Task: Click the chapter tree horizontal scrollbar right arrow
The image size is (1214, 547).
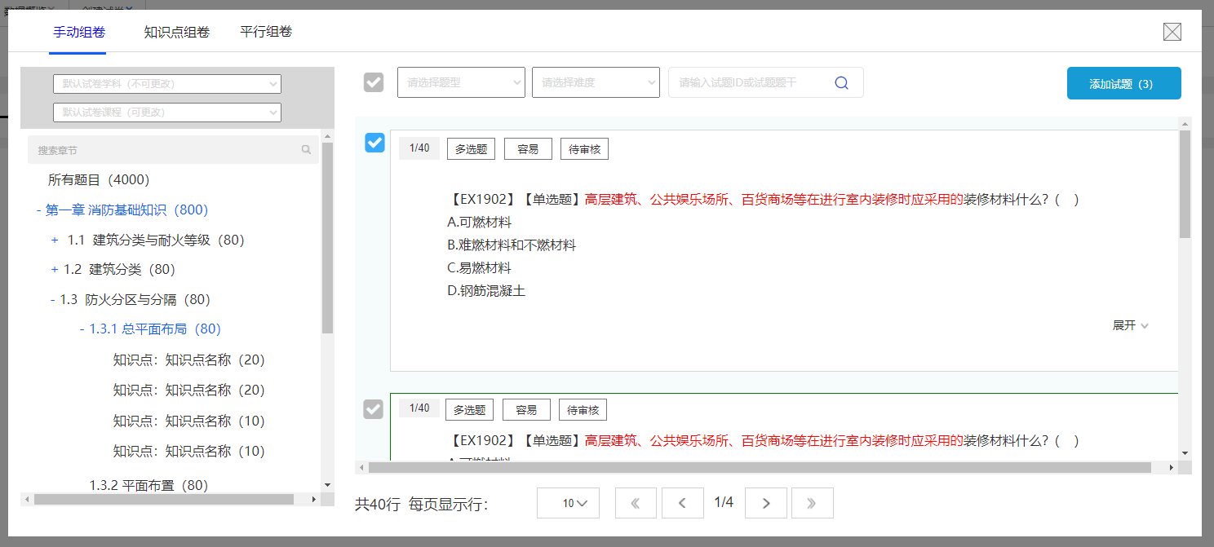Action: 315,499
